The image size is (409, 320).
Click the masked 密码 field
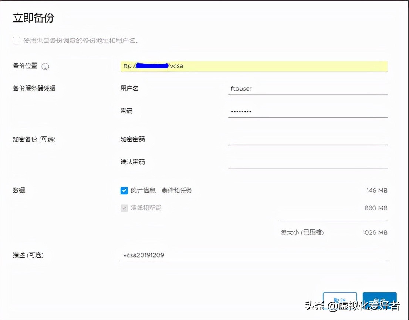click(307, 111)
